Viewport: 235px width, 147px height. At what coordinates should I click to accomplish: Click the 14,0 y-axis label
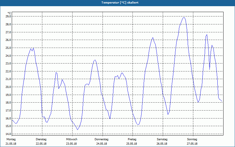click(x=8, y=134)
